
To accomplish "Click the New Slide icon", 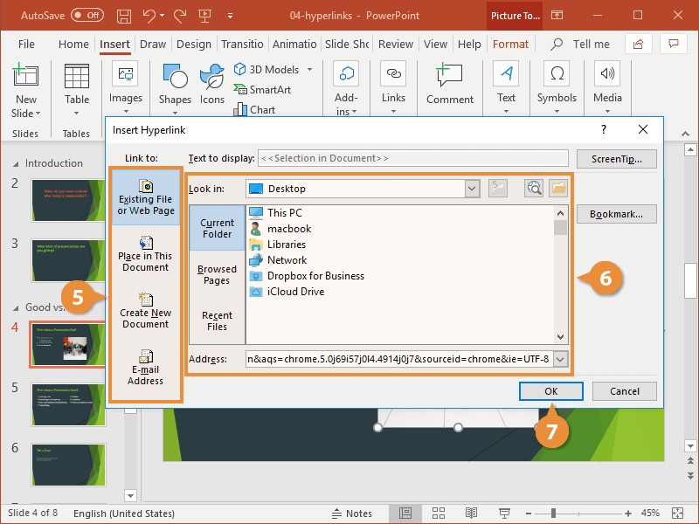I will pos(25,75).
